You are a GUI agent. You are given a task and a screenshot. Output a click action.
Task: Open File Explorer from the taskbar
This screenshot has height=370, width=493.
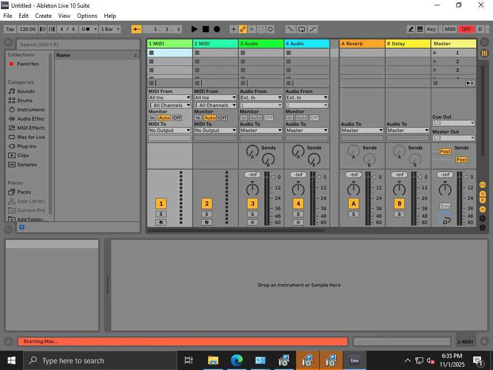point(213,360)
